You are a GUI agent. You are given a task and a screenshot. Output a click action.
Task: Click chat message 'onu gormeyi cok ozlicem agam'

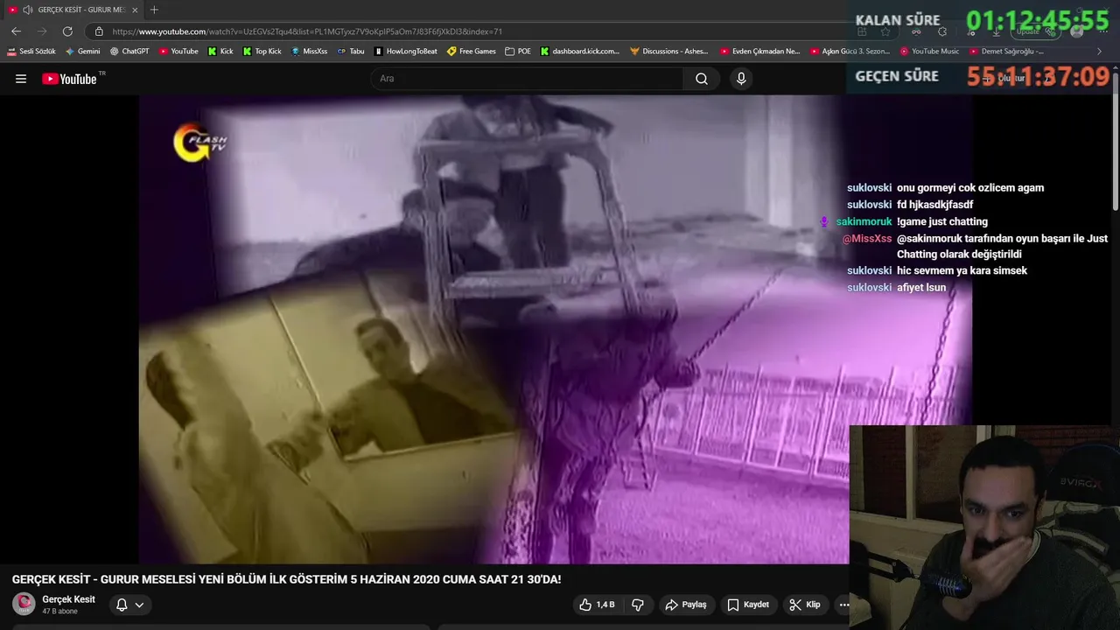pyautogui.click(x=970, y=188)
